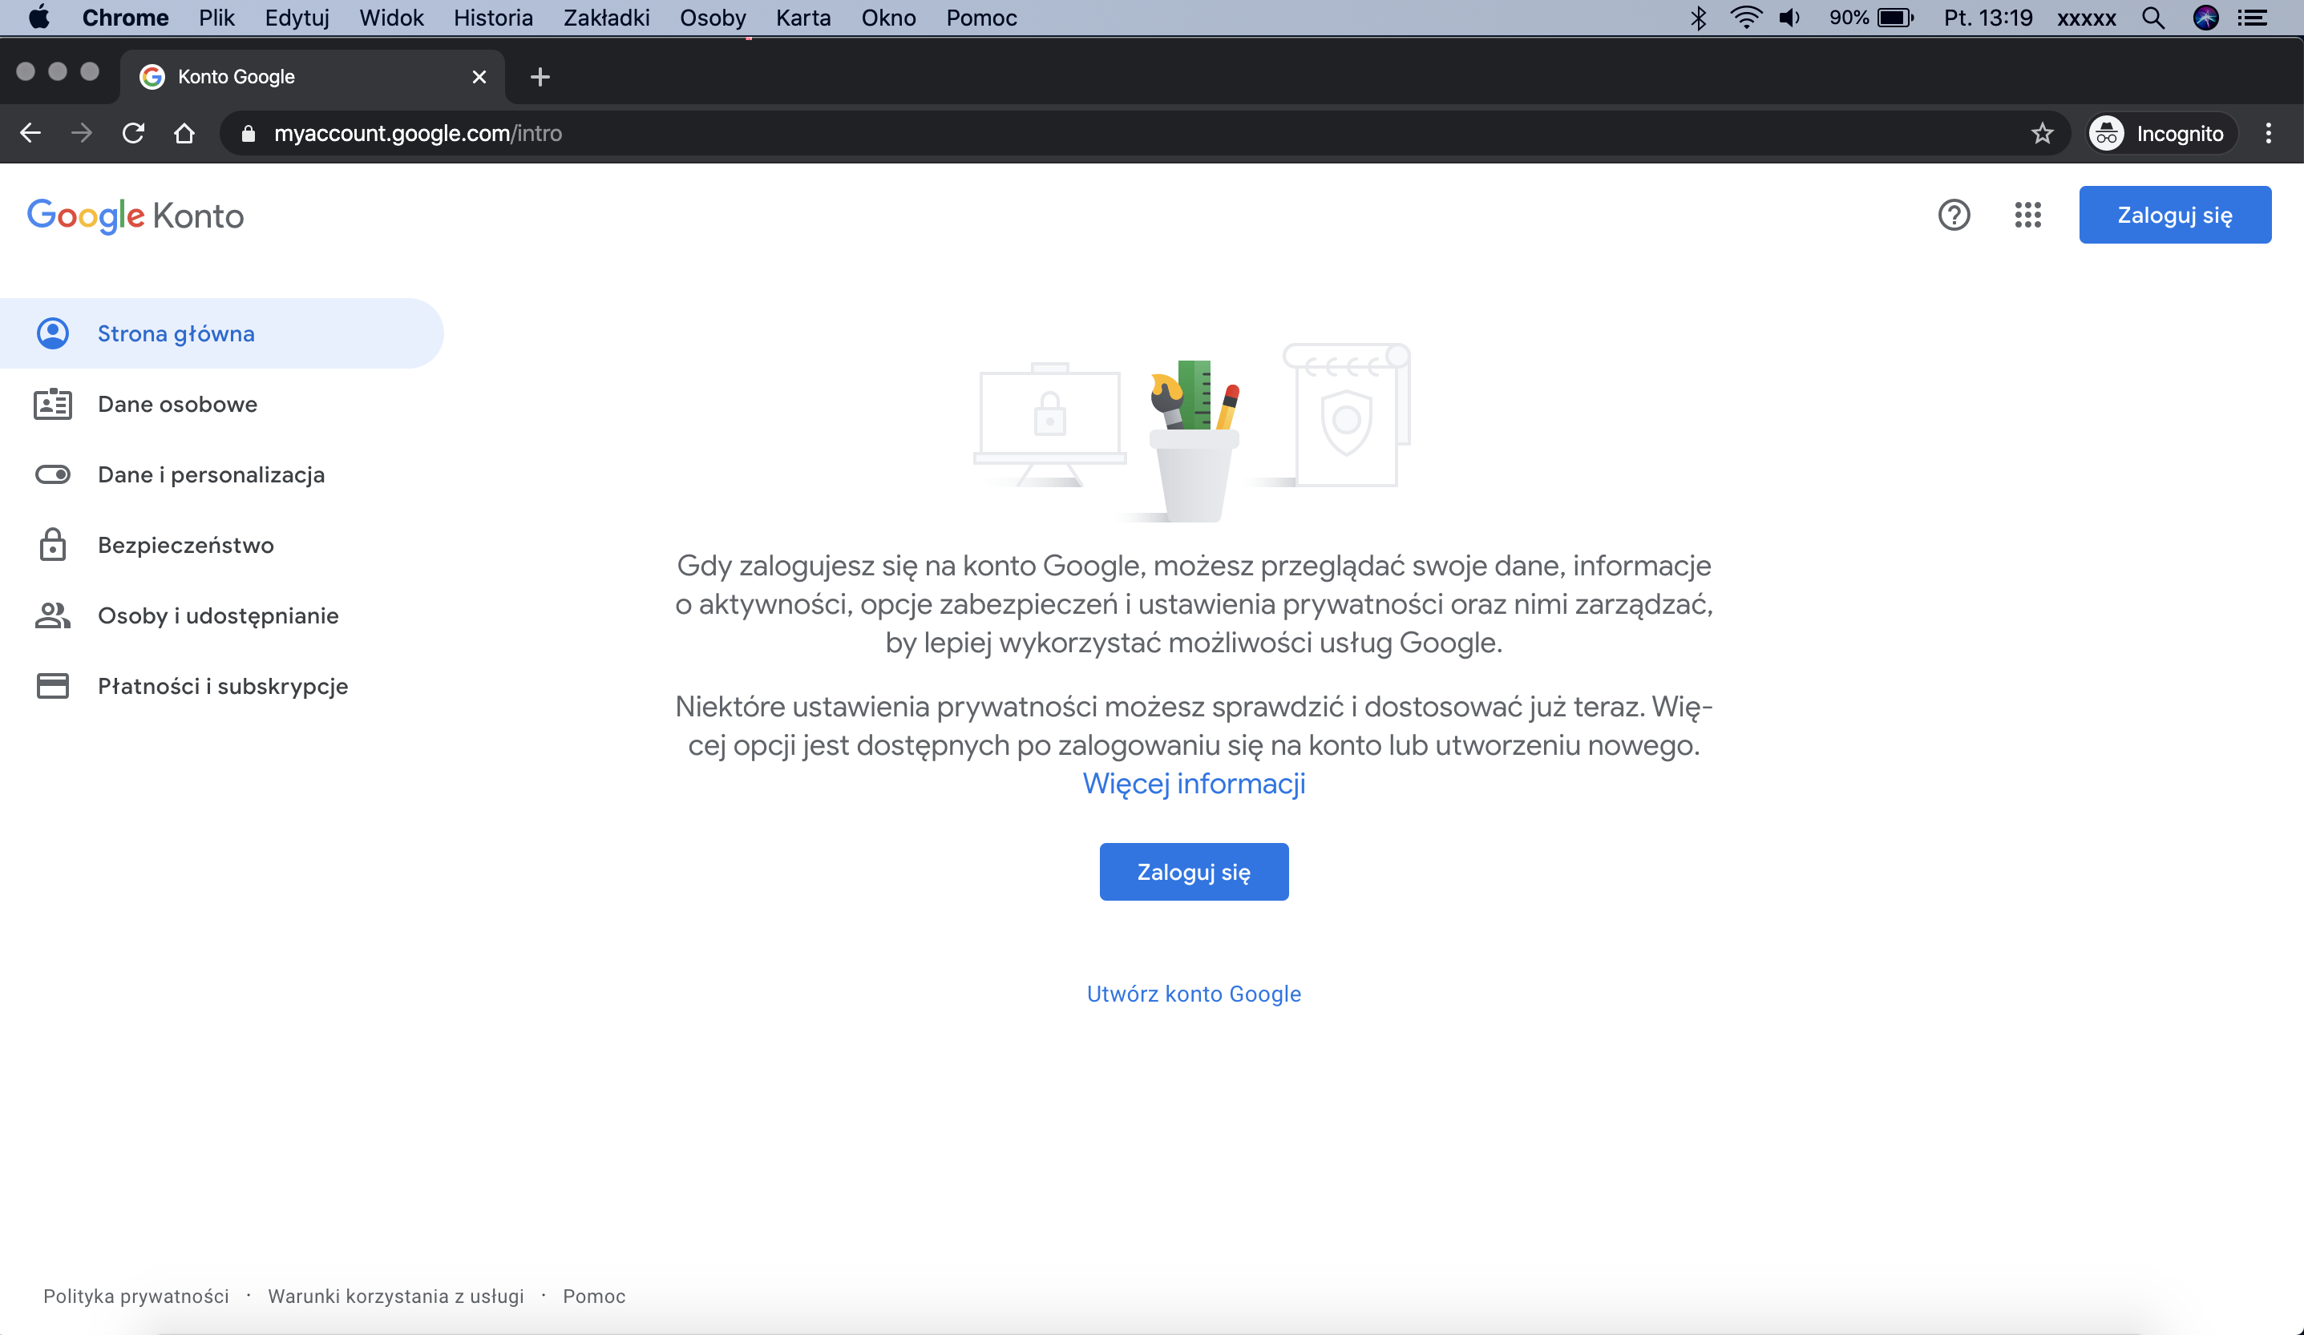The height and width of the screenshot is (1335, 2304).
Task: Go to the home page
Action: pyautogui.click(x=184, y=133)
